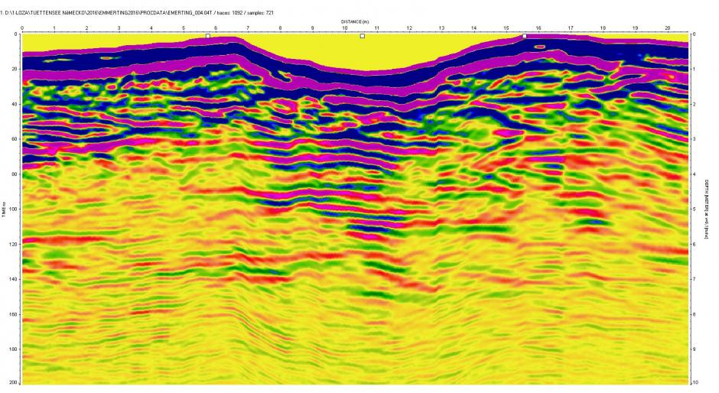Image resolution: width=719 pixels, height=393 pixels.
Task: Select the square marker near distance 5.75 m
Action: [x=208, y=36]
